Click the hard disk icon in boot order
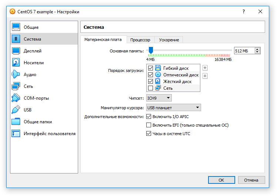The image size is (277, 196). click(158, 81)
